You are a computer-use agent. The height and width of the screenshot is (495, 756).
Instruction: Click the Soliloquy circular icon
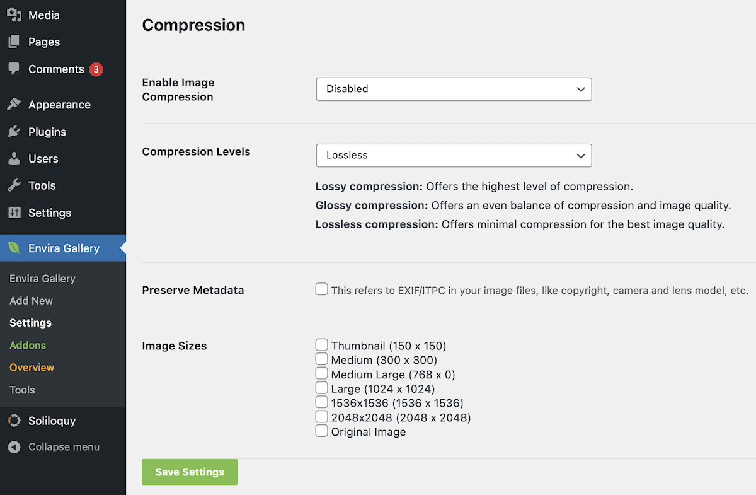(x=14, y=421)
